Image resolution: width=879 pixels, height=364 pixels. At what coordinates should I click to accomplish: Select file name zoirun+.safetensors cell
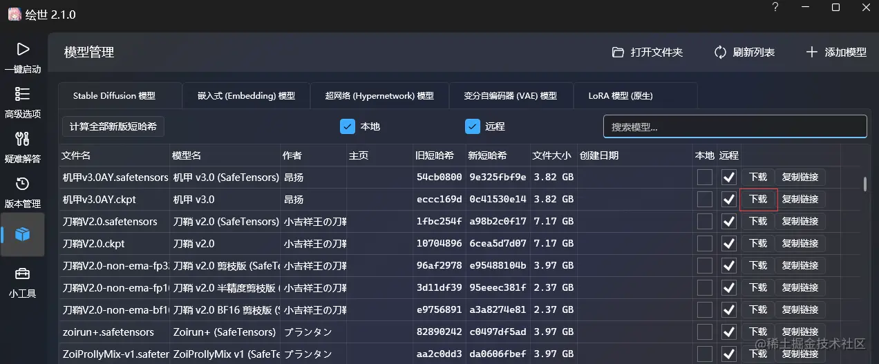pos(115,332)
